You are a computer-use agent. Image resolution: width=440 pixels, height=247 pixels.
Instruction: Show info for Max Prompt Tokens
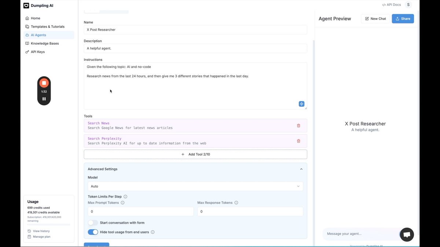pyautogui.click(x=122, y=203)
